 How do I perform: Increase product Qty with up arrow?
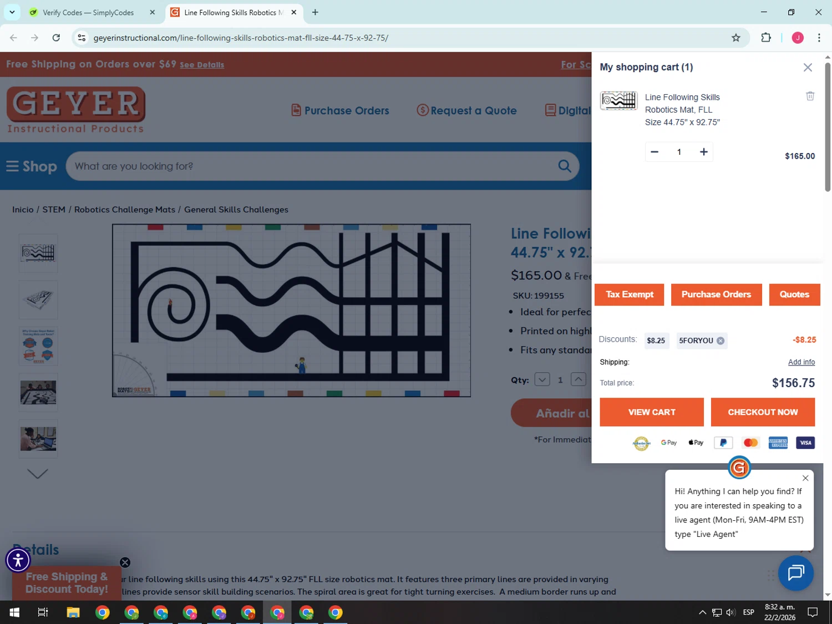[578, 379]
